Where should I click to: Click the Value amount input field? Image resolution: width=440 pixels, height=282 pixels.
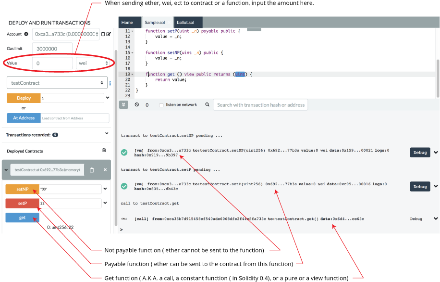[52, 63]
